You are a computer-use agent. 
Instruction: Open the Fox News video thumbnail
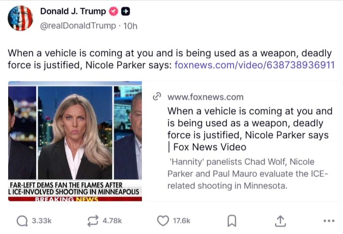click(x=75, y=141)
